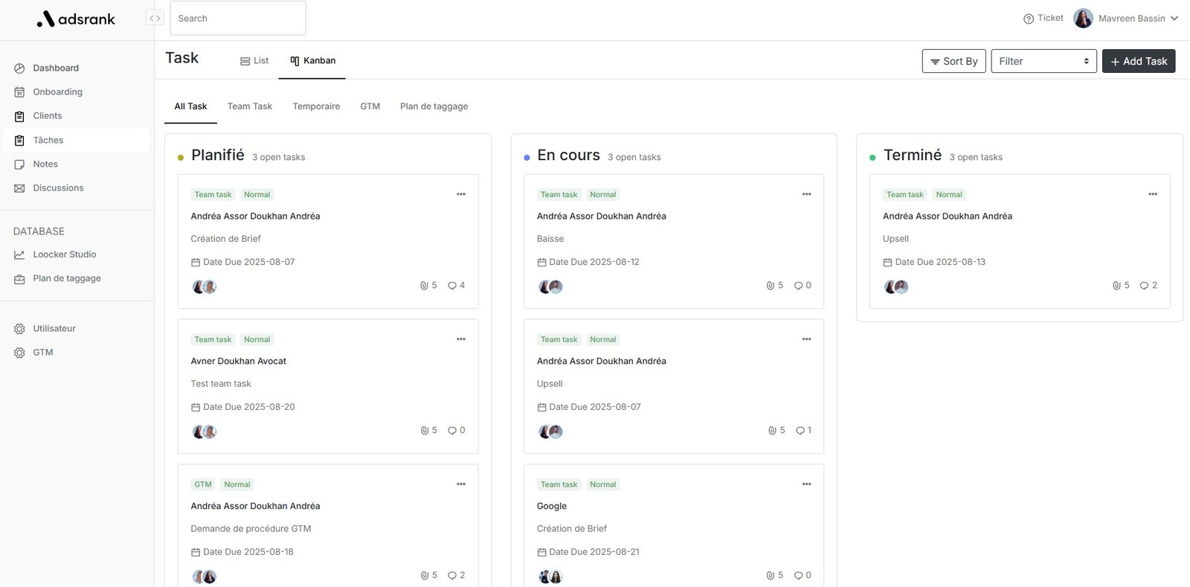
Task: Open Discussions envelope icon
Action: 19,188
